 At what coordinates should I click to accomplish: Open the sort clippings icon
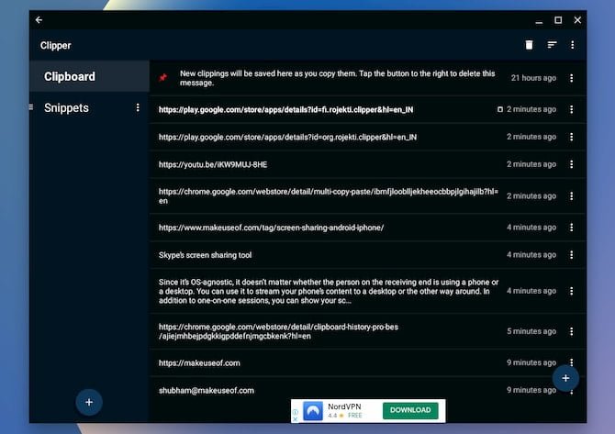coord(552,45)
